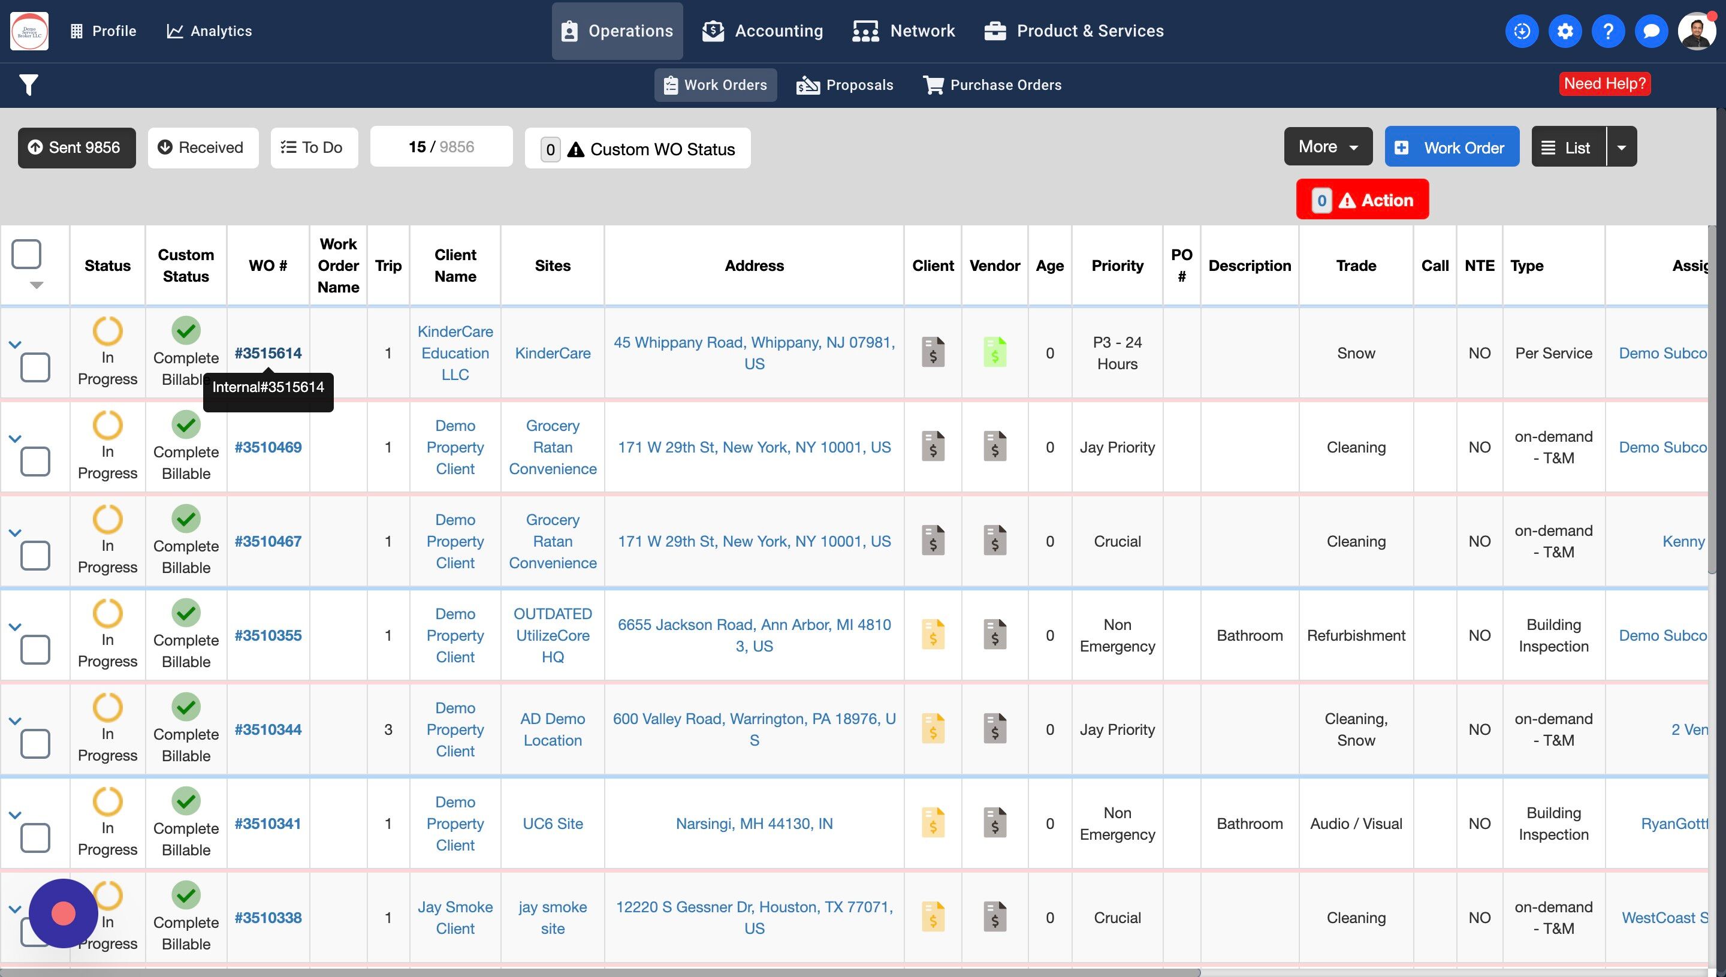Switch to the Proposals tab
This screenshot has width=1726, height=977.
point(844,85)
